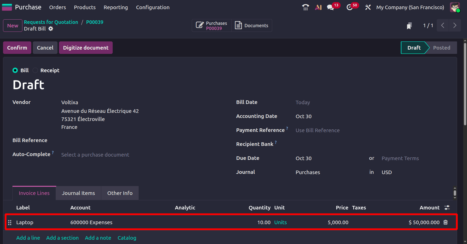Screen dimensions: 467x244
Task: Open Requests for Quotation breadcrumb link
Action: pos(51,22)
